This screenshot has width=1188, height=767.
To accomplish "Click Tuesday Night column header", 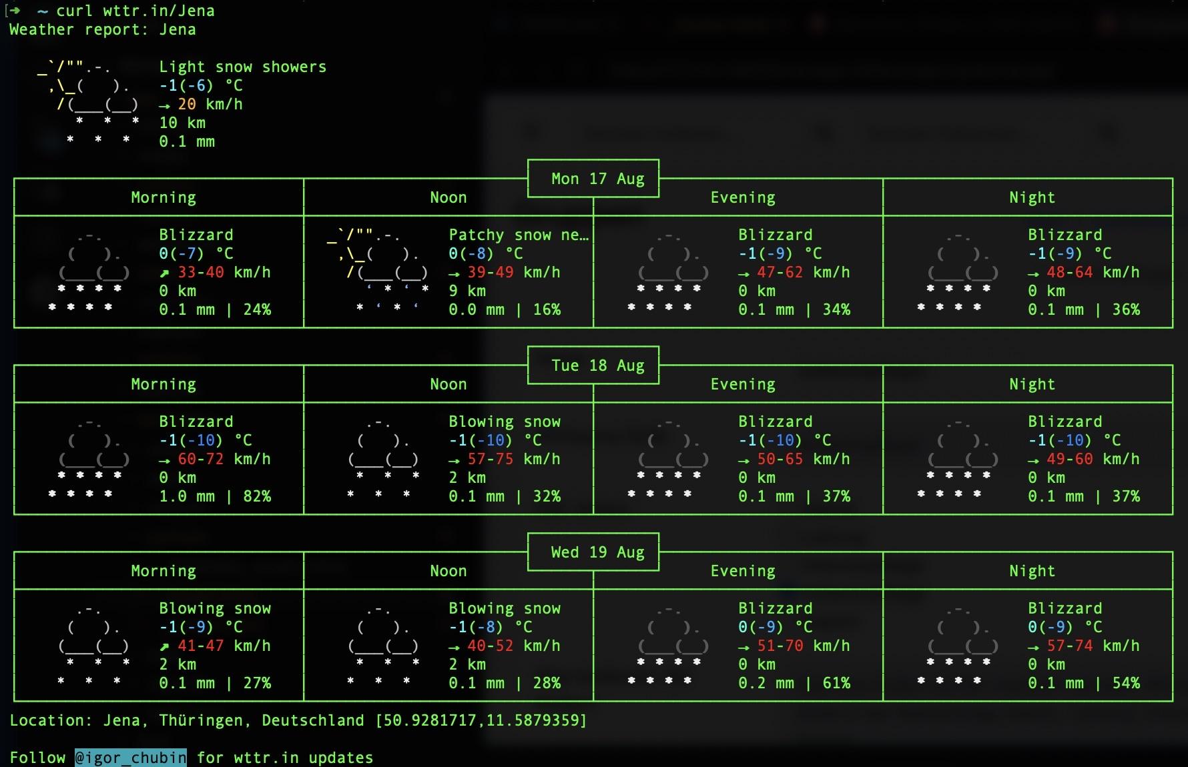I will [x=1032, y=384].
